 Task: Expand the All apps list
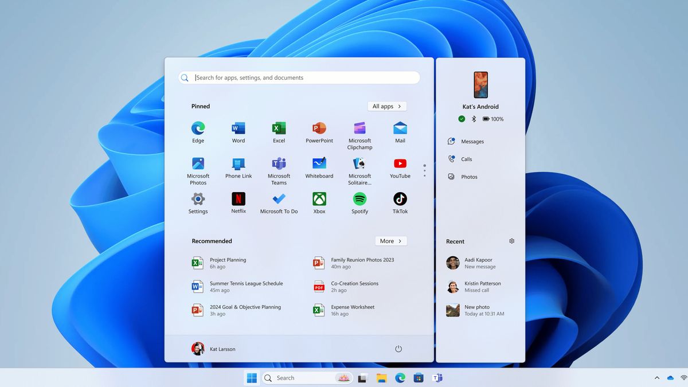pos(386,106)
